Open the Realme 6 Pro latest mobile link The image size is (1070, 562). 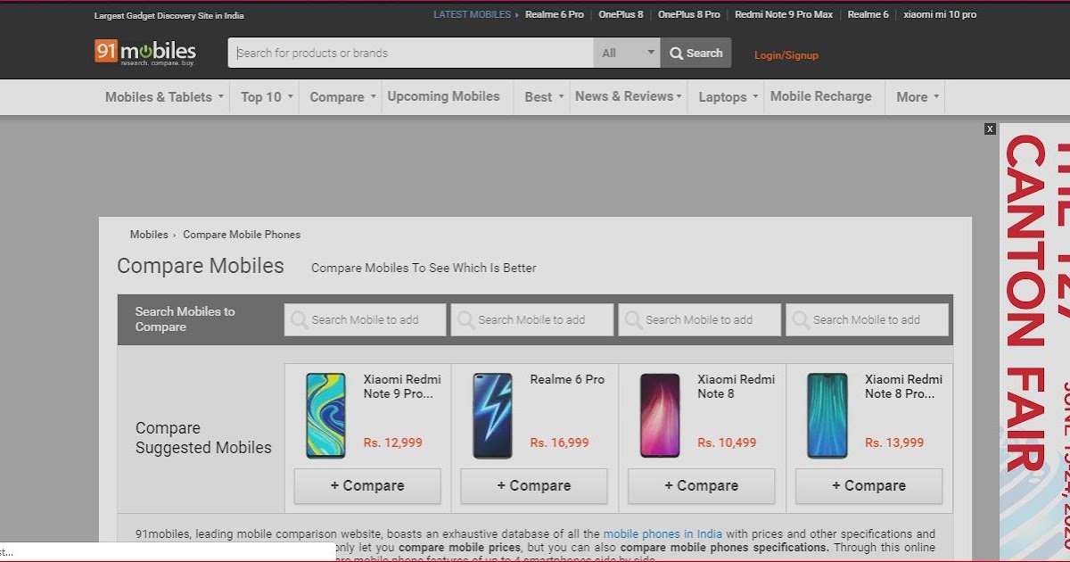[x=555, y=15]
